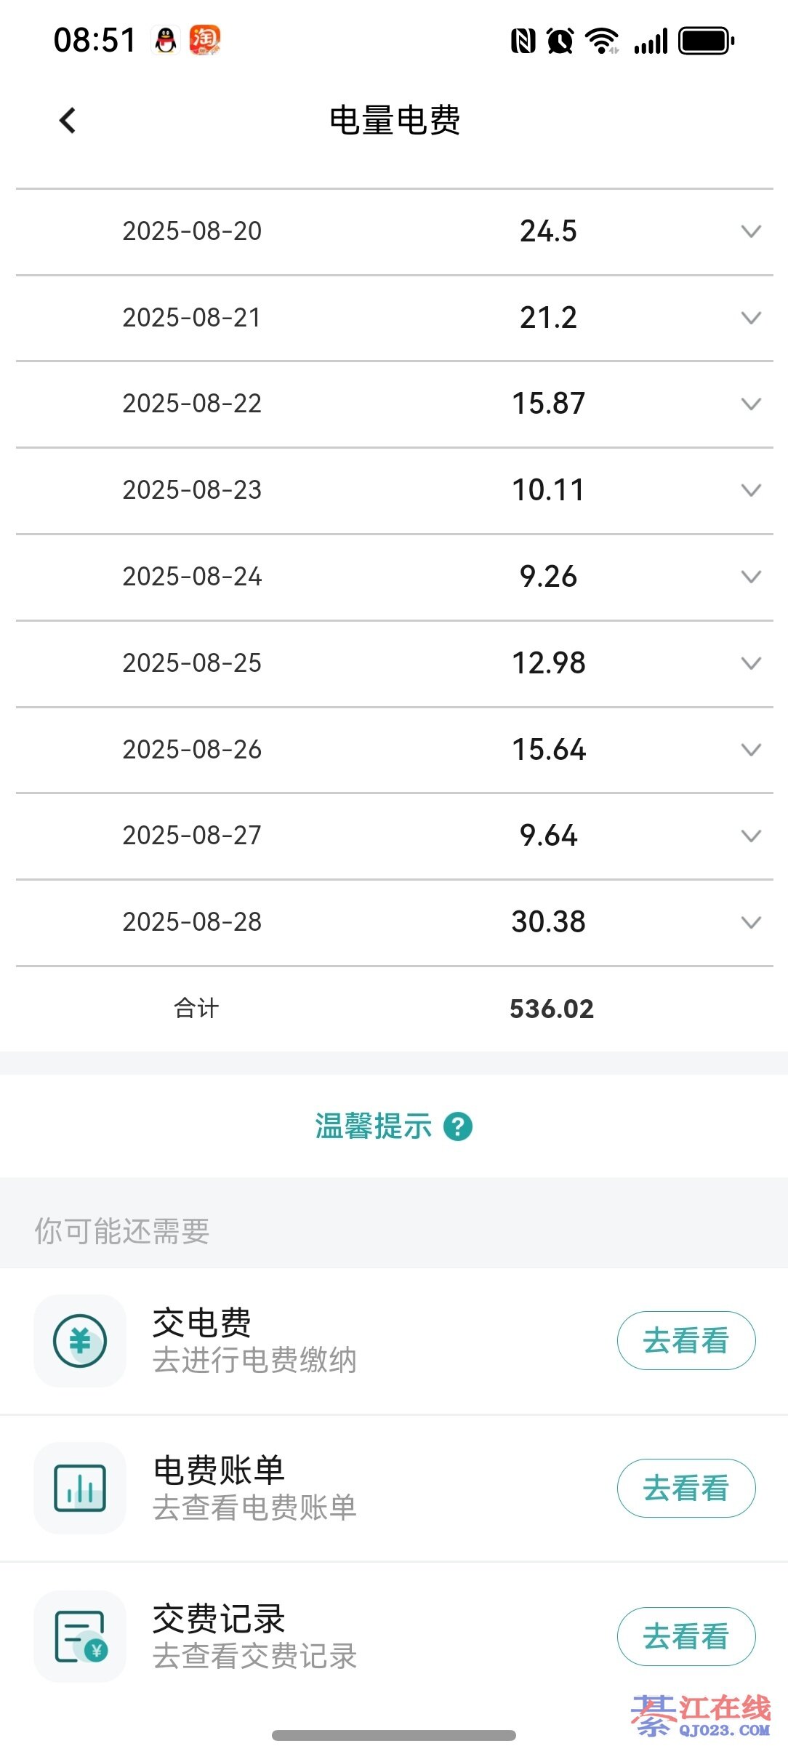The width and height of the screenshot is (788, 1754).
Task: Expand the 2025-08-23 row chevron
Action: (x=751, y=490)
